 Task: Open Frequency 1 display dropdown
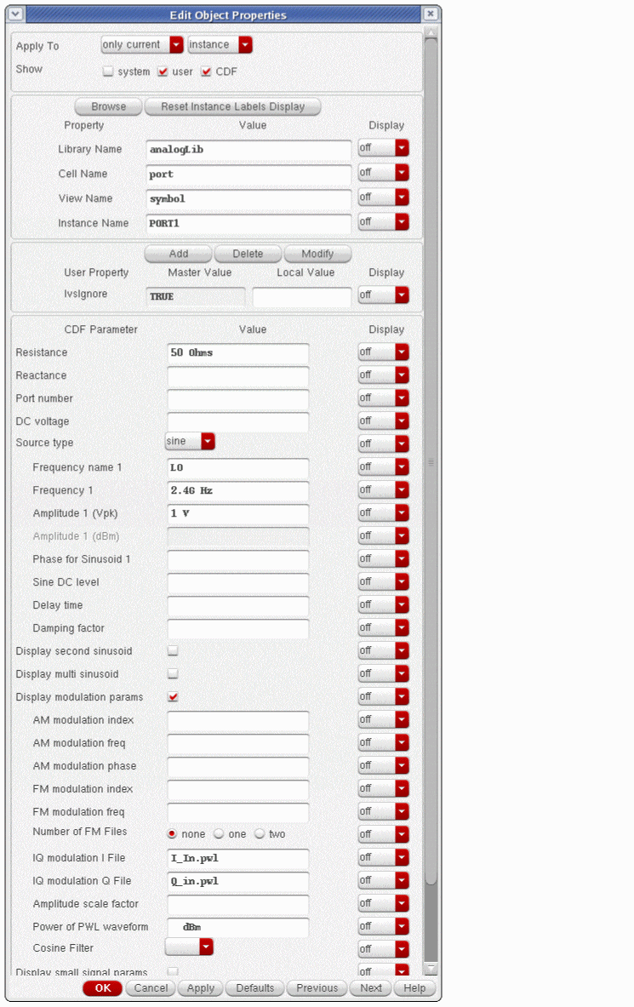tap(384, 490)
